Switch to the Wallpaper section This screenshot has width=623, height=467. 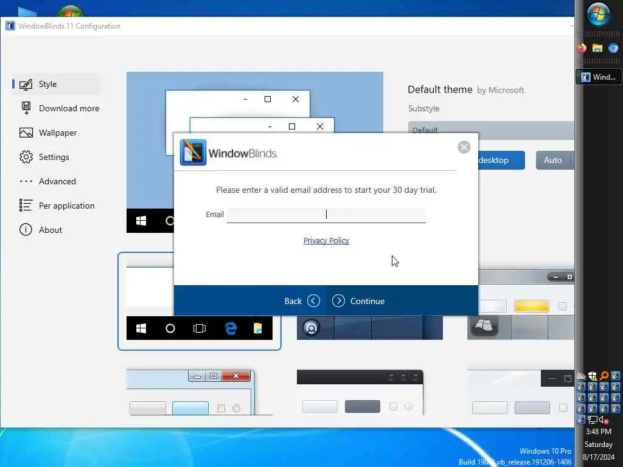(x=56, y=133)
